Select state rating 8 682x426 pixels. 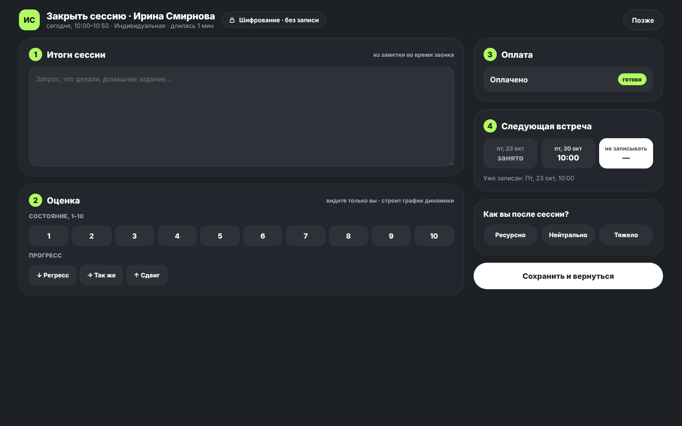point(349,236)
